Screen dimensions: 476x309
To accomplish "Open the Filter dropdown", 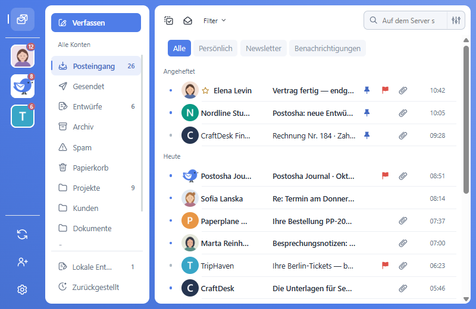I will pos(215,21).
